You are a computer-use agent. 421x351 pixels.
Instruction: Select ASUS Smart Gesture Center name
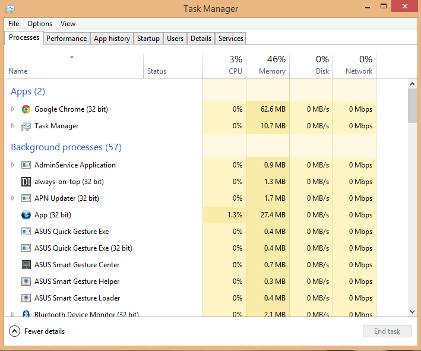tap(77, 265)
